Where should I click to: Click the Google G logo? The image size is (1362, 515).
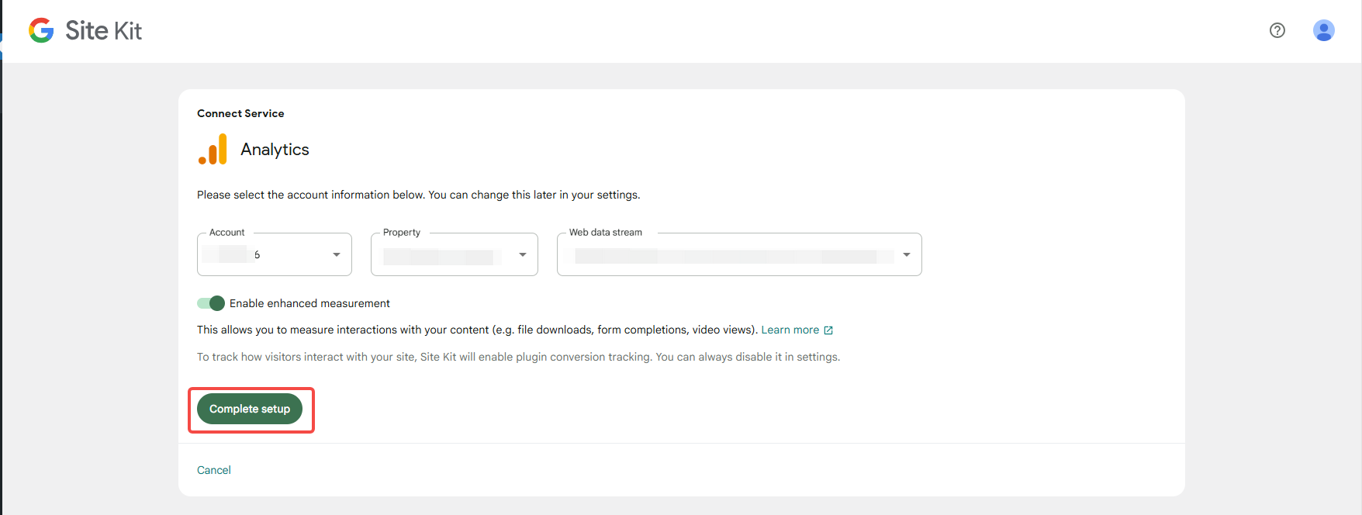click(41, 30)
